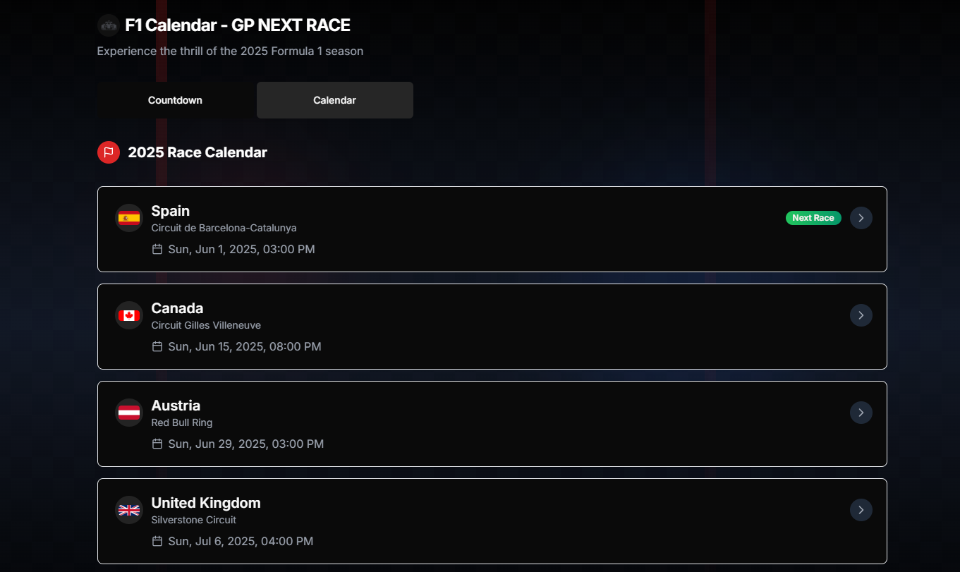Expand details for the Spain race
The width and height of the screenshot is (960, 572).
[861, 218]
